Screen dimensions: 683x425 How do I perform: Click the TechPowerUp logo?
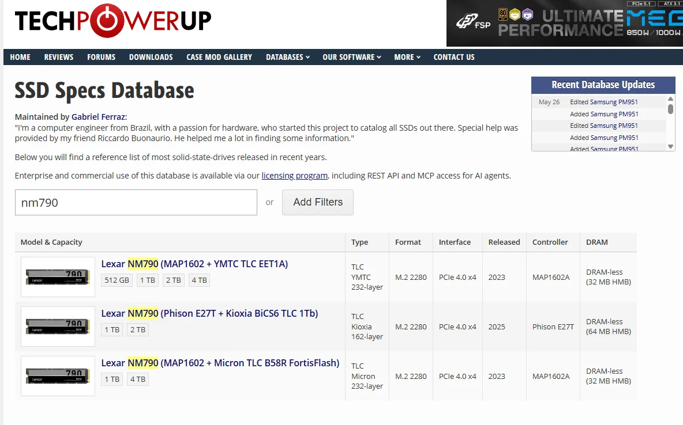click(x=113, y=21)
